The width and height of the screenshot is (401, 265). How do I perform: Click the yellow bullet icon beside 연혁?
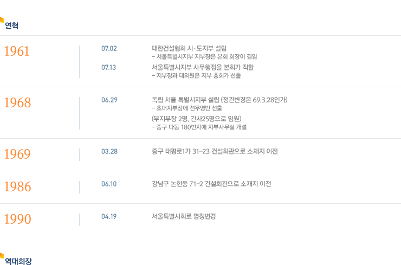(2, 20)
